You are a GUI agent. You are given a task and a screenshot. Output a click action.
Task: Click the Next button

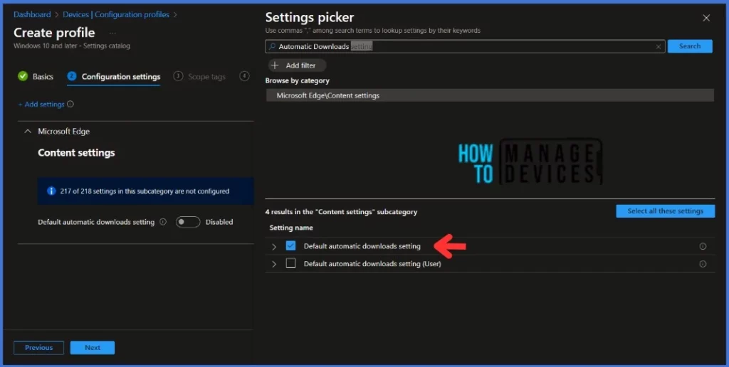(x=93, y=348)
